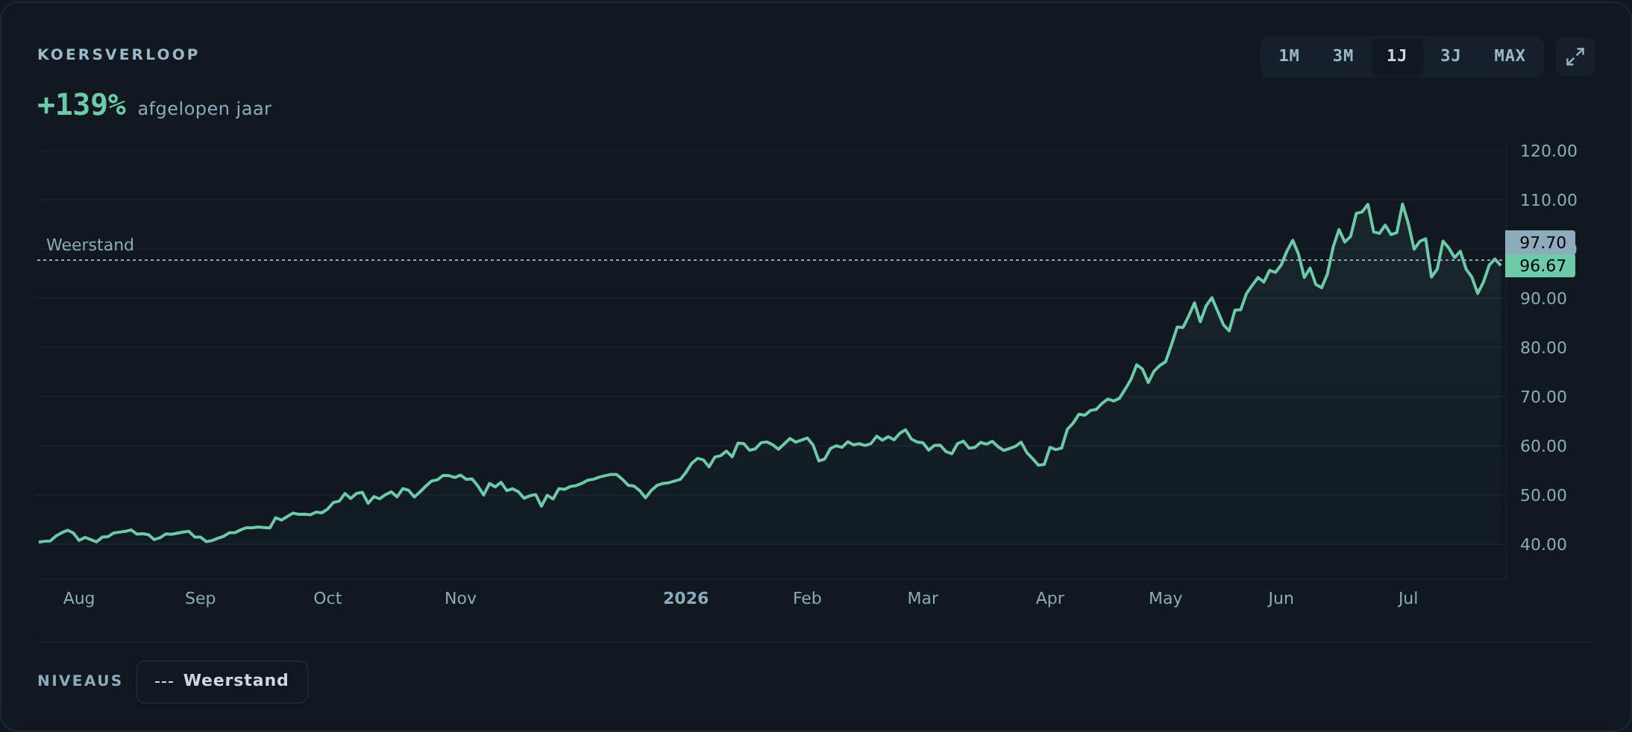The height and width of the screenshot is (732, 1632).
Task: Click the Feb axis label
Action: pyautogui.click(x=807, y=599)
